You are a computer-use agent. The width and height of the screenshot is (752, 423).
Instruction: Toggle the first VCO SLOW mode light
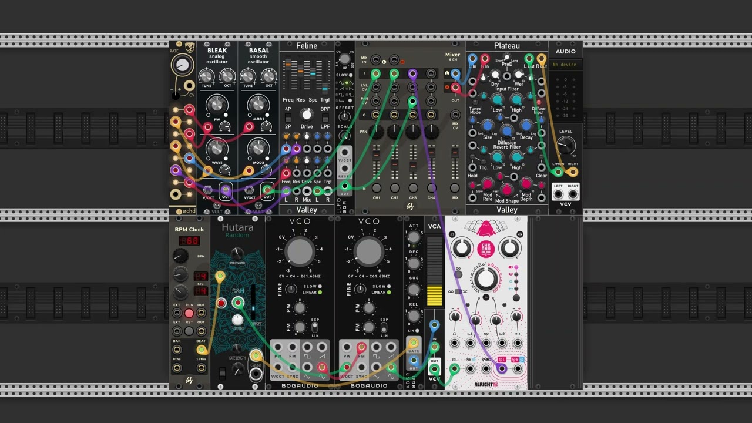coord(320,286)
